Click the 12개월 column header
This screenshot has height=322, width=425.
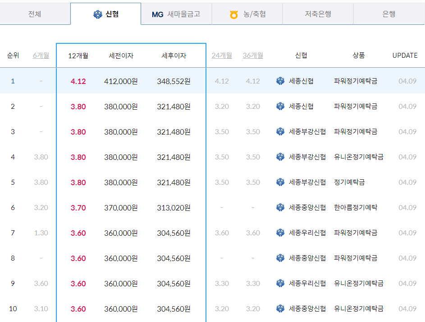[x=78, y=56]
